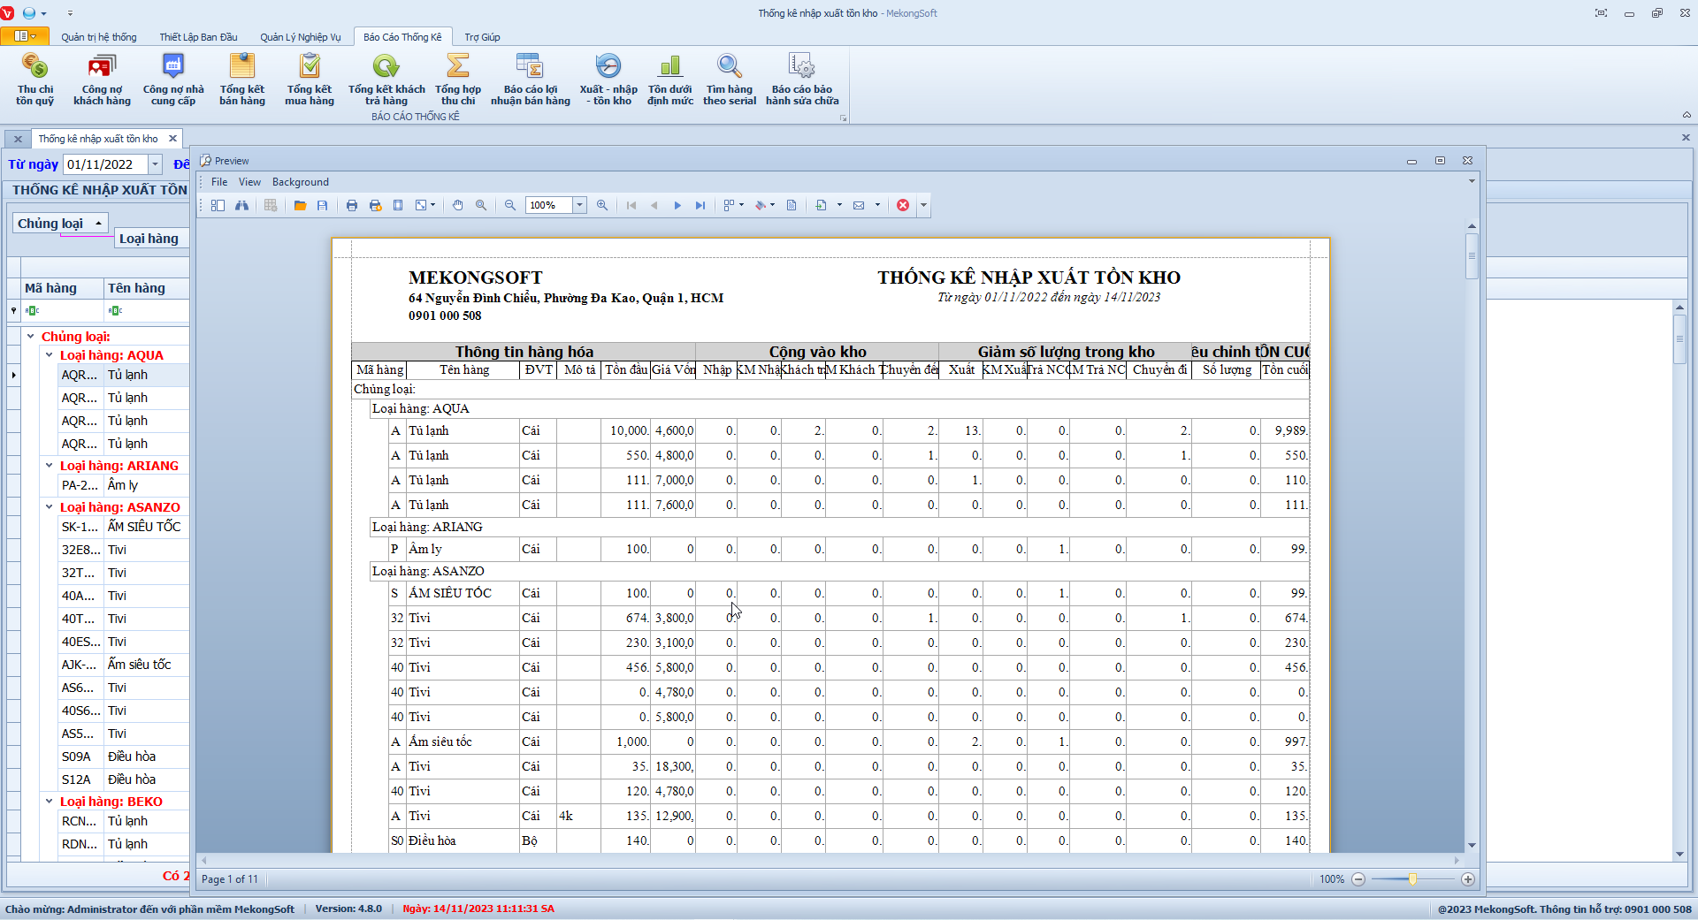Viewport: 1698px width, 920px height.
Task: Jump to last page of preview
Action: click(x=700, y=205)
